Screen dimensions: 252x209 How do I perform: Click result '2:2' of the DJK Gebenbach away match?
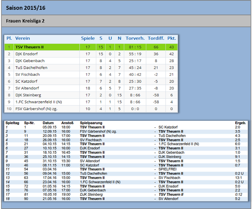(238, 190)
